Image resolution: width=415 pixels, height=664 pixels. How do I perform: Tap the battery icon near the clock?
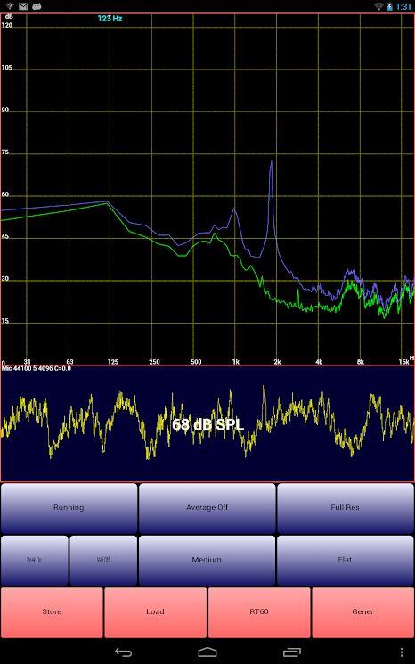tap(389, 6)
